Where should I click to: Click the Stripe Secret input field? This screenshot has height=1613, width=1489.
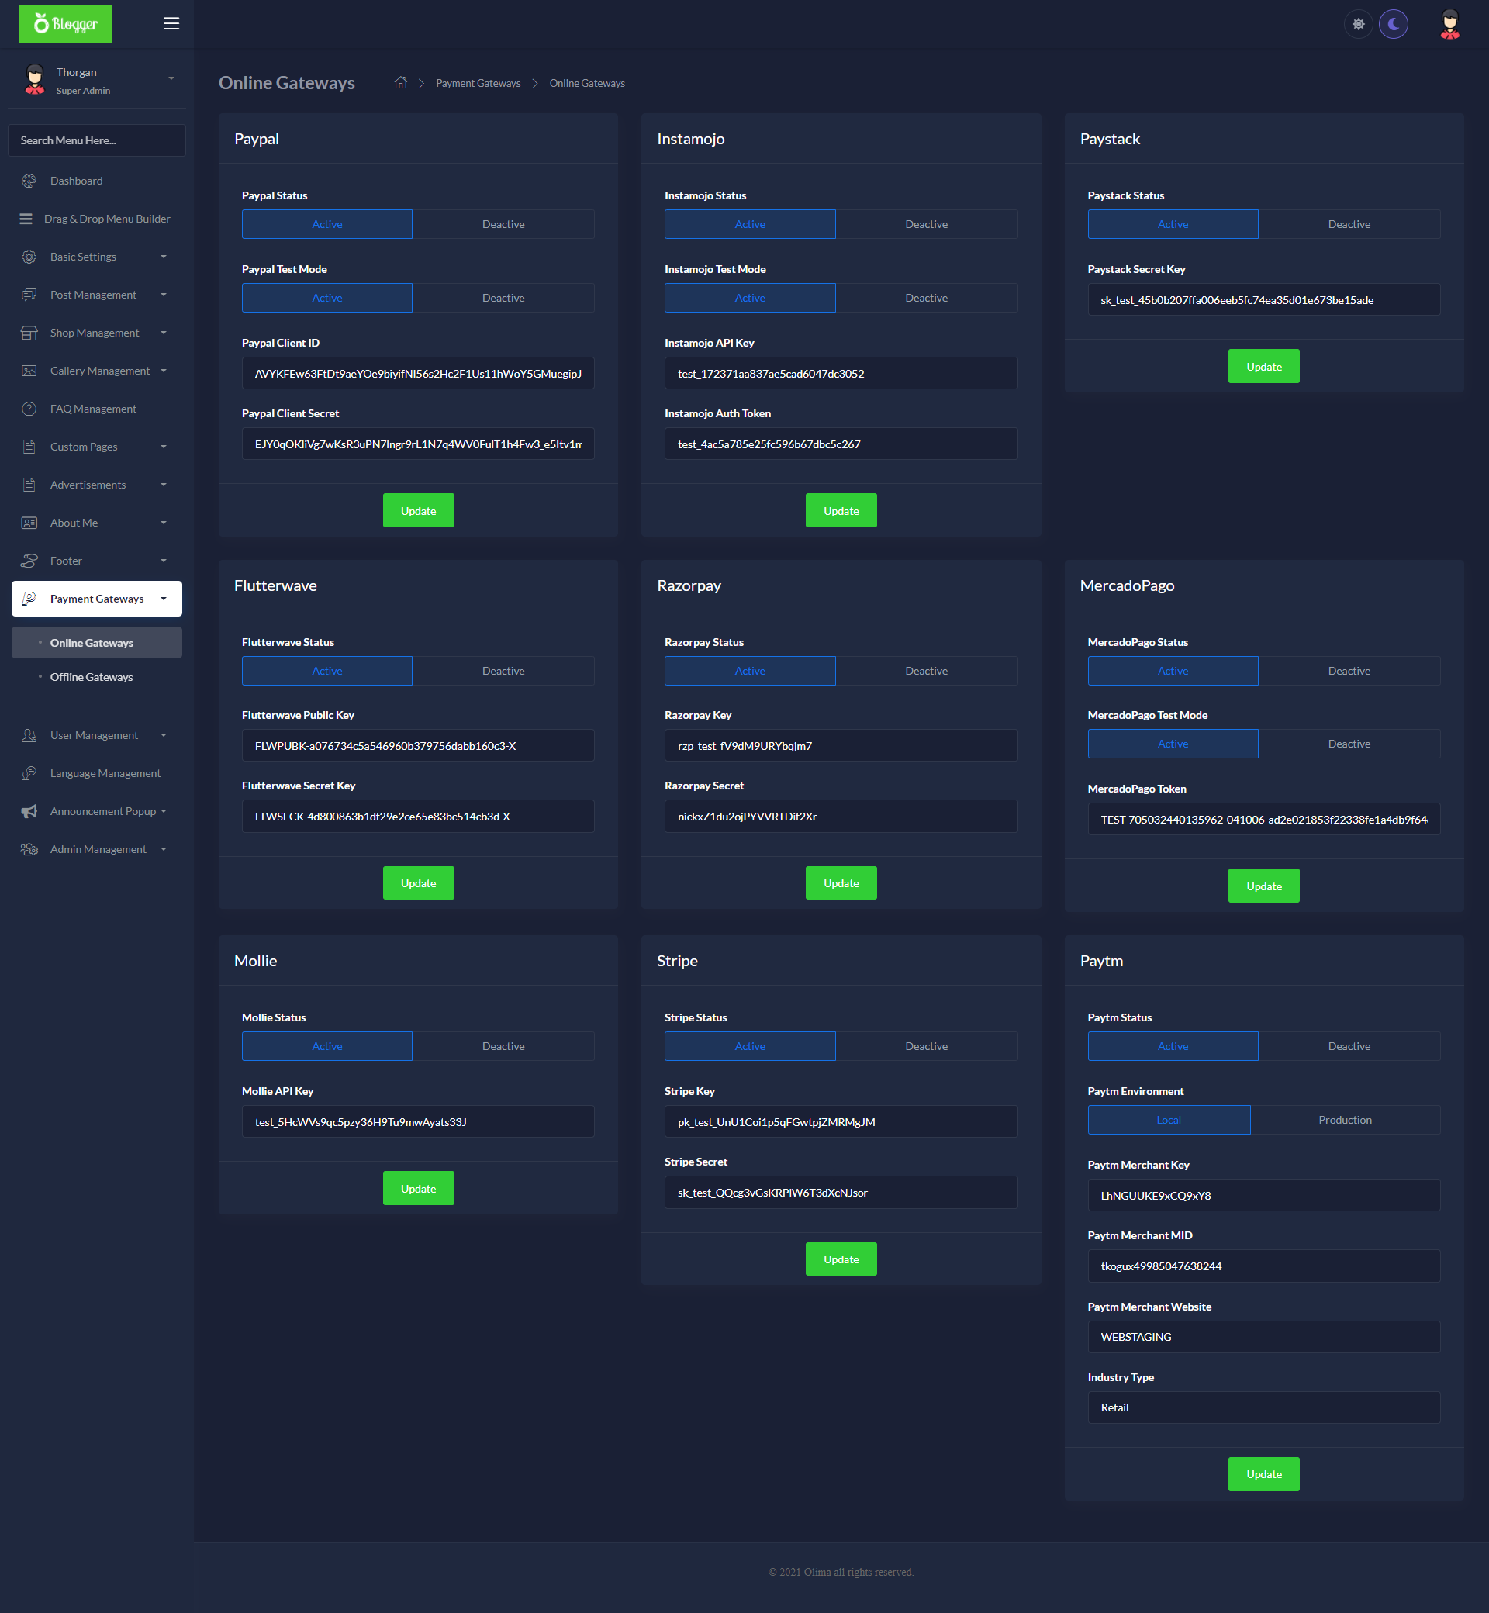[840, 1193]
